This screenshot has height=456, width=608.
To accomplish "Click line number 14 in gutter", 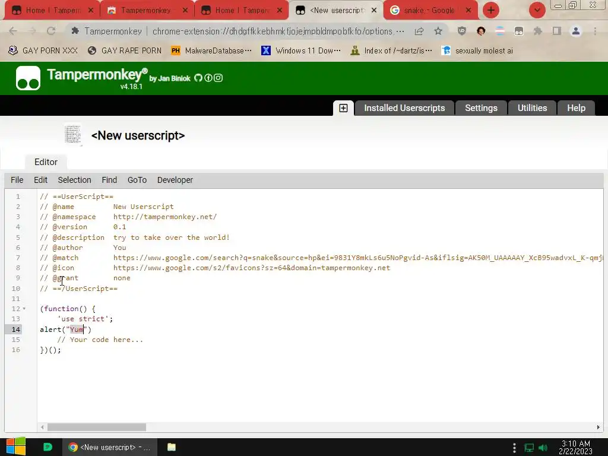I will tap(15, 329).
